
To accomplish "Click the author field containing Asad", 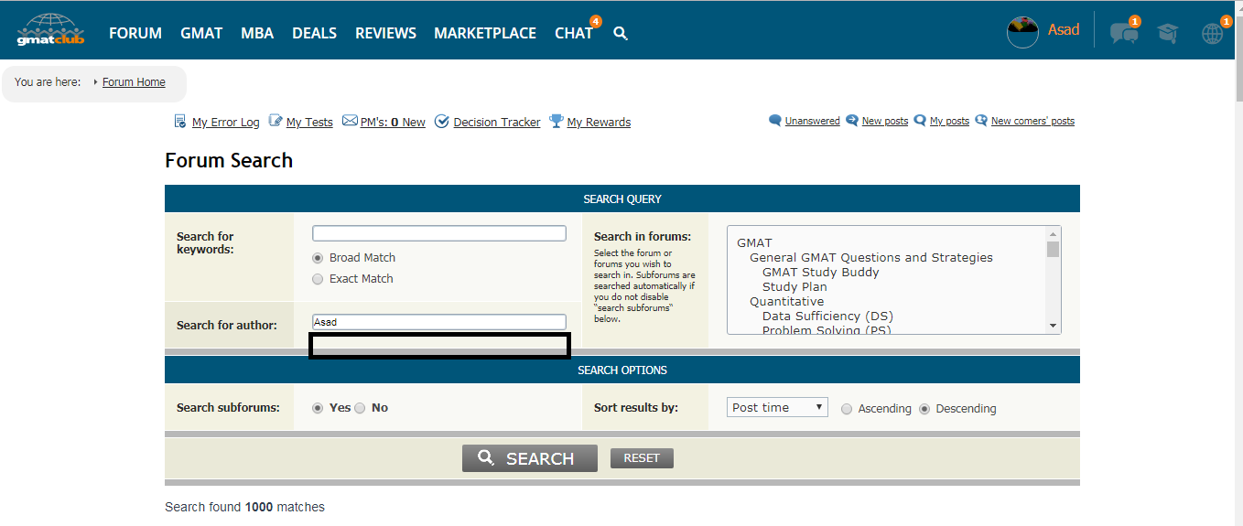I will point(439,322).
